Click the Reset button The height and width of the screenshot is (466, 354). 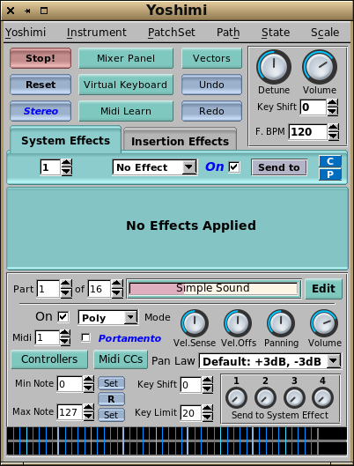click(x=41, y=85)
